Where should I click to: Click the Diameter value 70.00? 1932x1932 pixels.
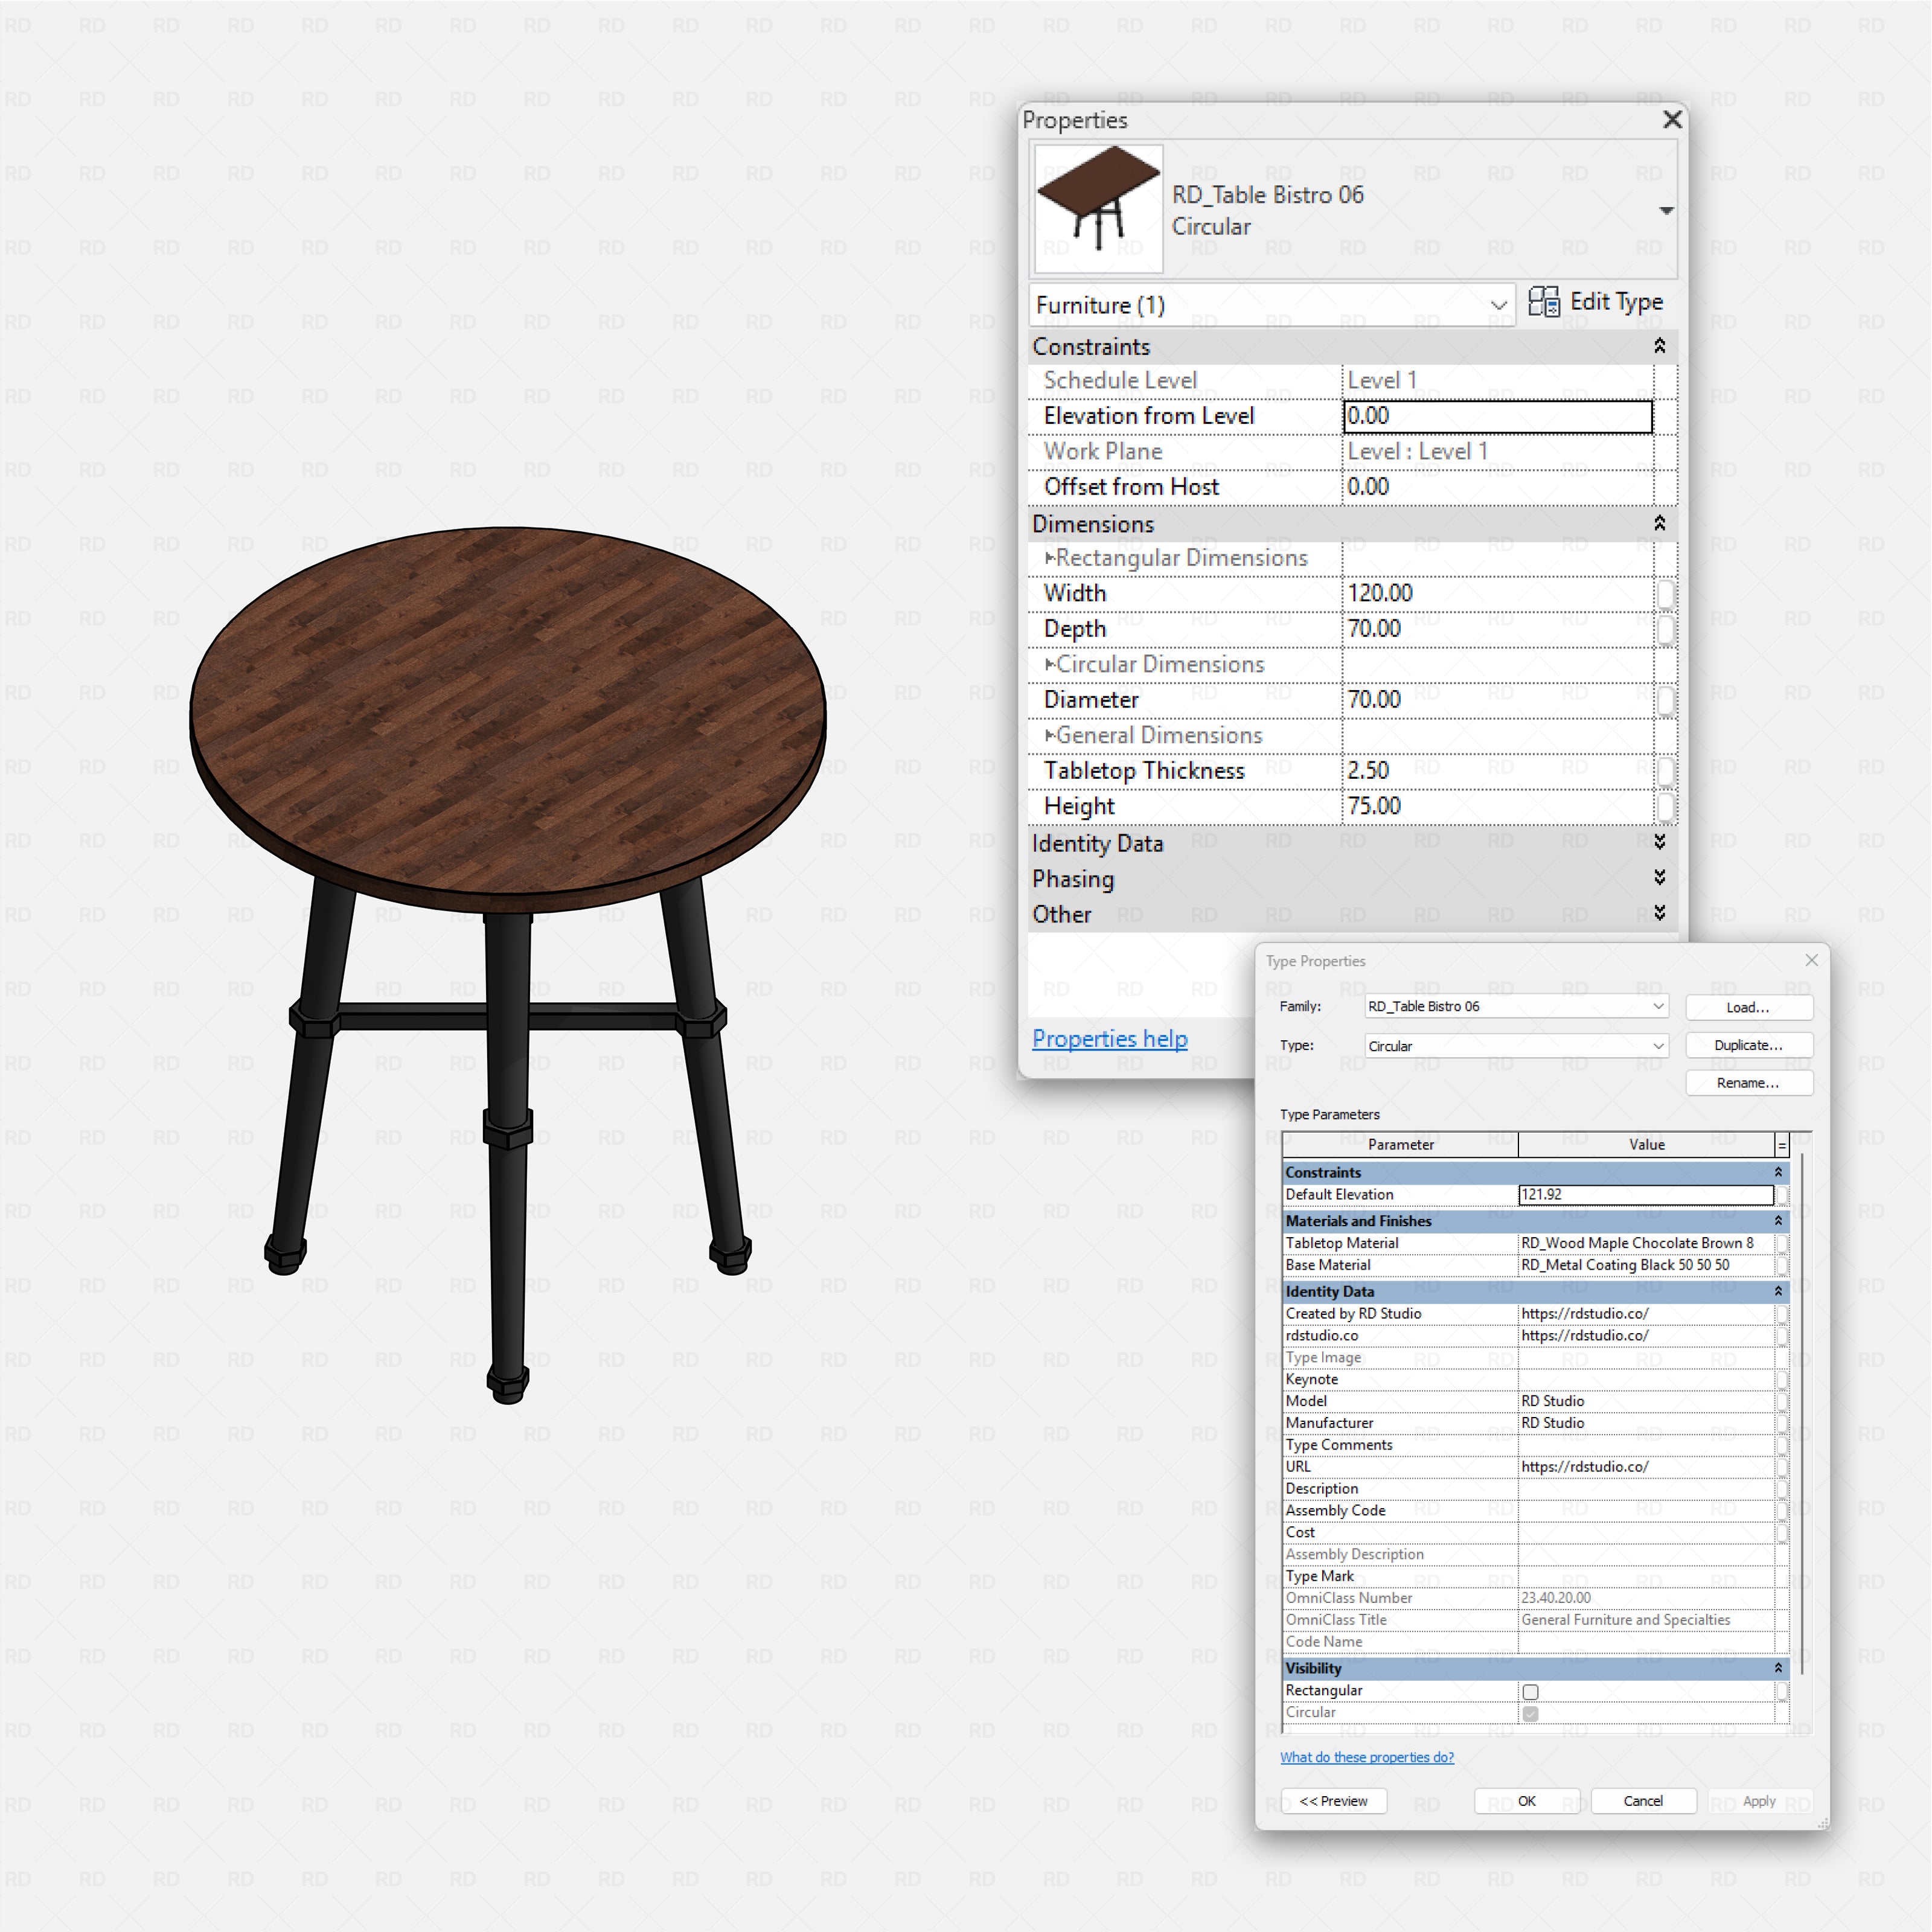[1497, 700]
